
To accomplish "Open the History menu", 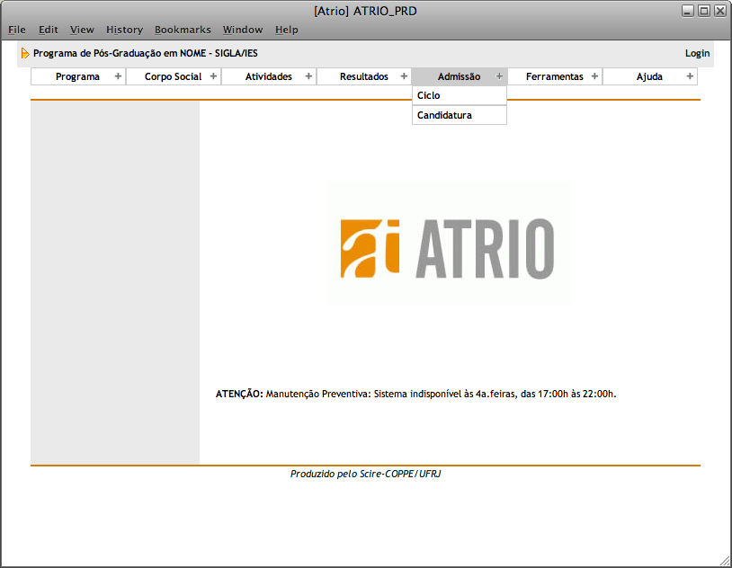I will coord(124,30).
